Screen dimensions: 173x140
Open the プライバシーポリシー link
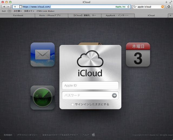pos(27,135)
